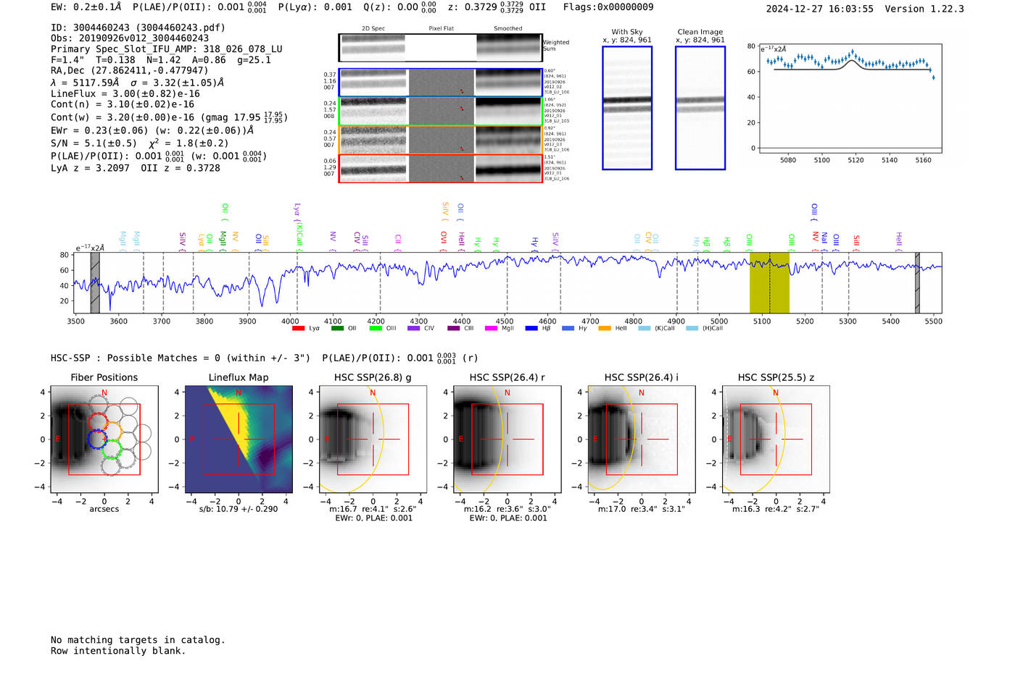Screen dimensions: 1015x690
Task: Open the HSC SSP(25.5) z image
Action: pos(776,439)
